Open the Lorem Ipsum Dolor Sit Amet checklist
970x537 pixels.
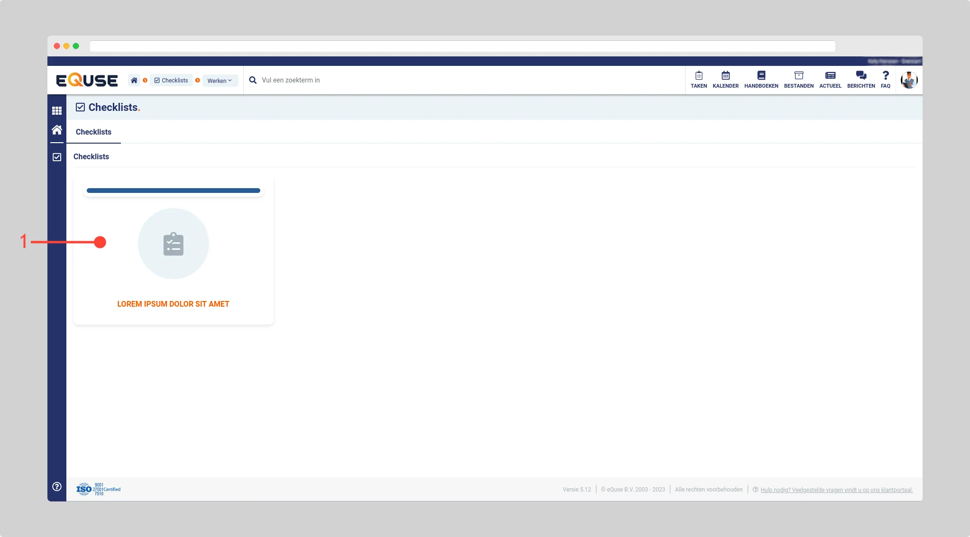coord(173,304)
